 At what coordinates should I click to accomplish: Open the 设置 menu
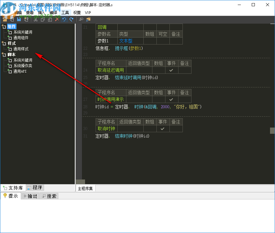pyautogui.click(x=77, y=12)
